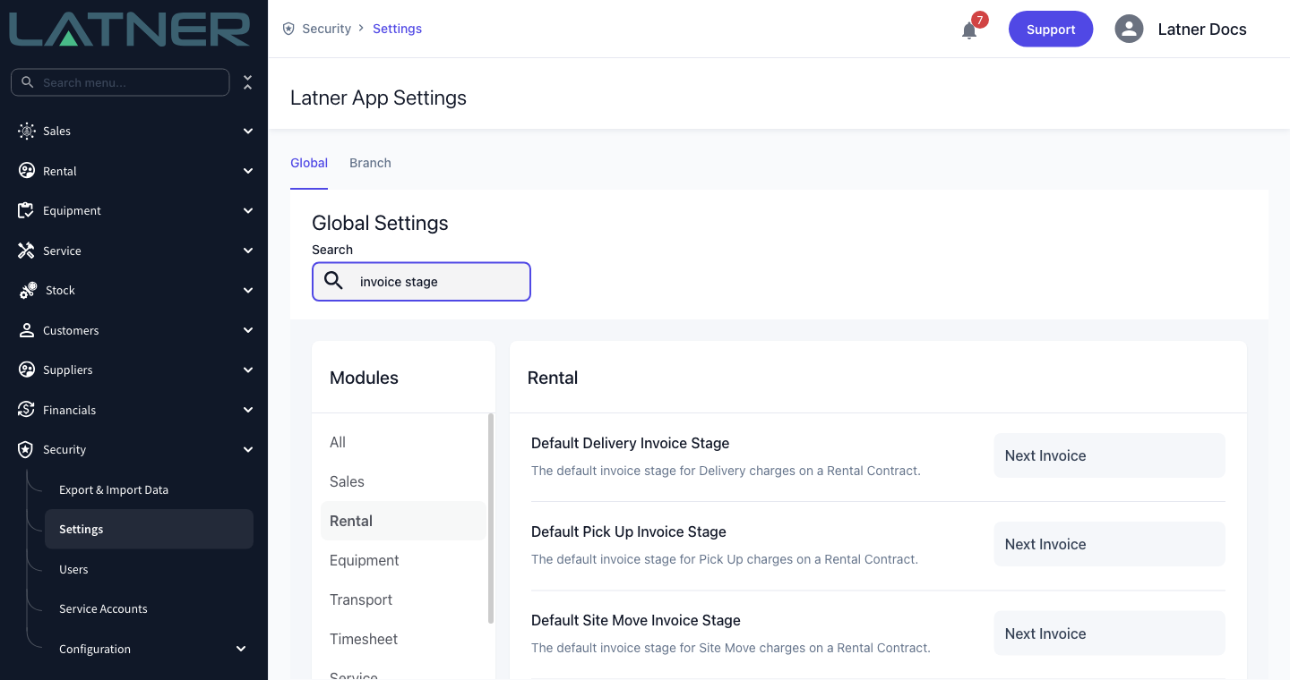Open Default Site Move Invoice Stage dropdown
Image resolution: width=1290 pixels, height=680 pixels.
click(1109, 633)
